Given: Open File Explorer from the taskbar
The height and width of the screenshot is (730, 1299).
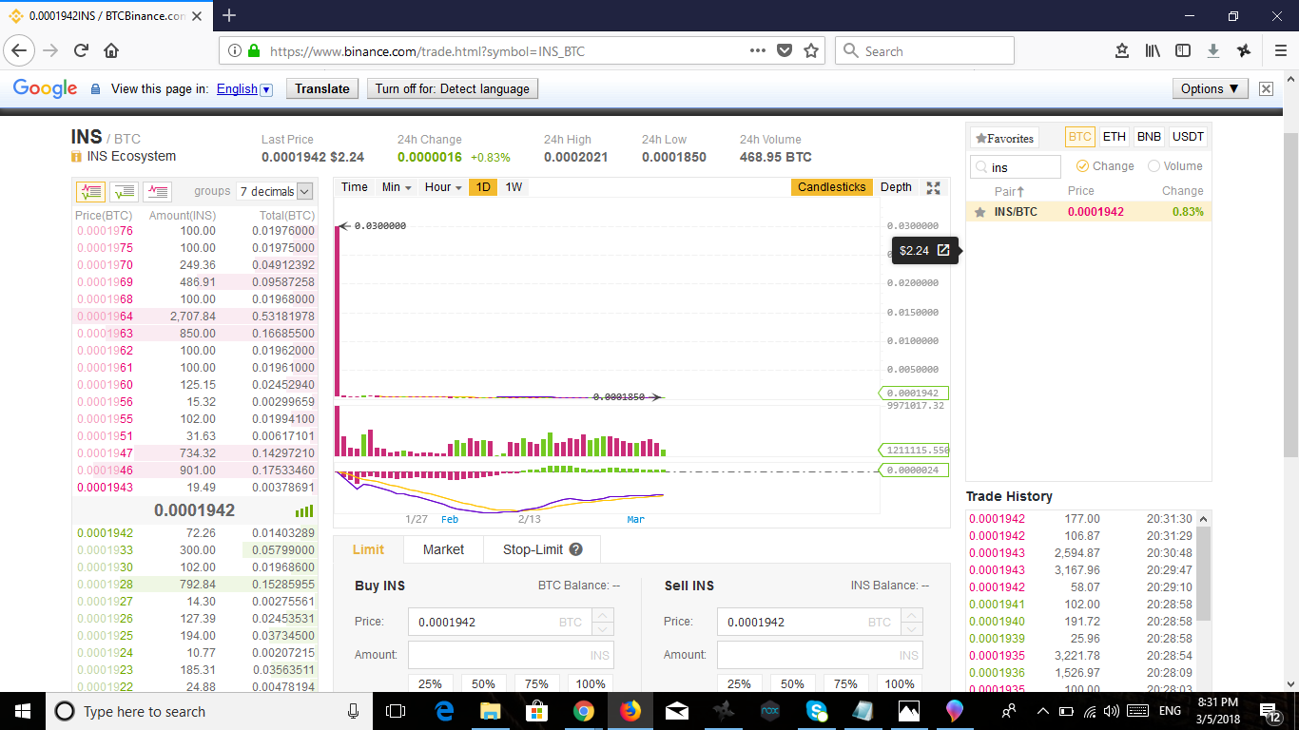Looking at the screenshot, I should click(491, 711).
